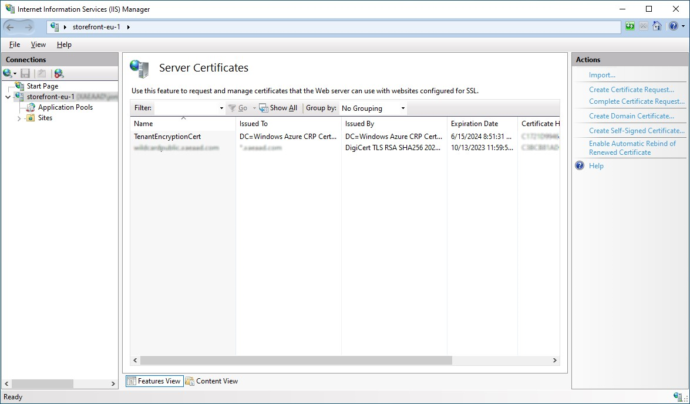This screenshot has width=690, height=404.
Task: Click the Home icon in the navigation bar
Action: (x=657, y=26)
